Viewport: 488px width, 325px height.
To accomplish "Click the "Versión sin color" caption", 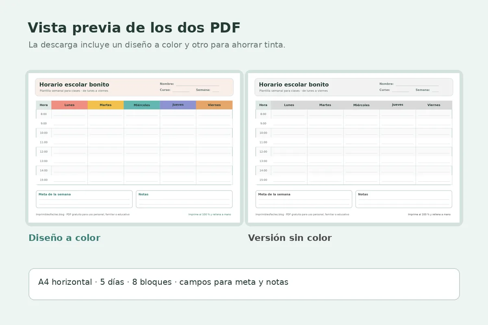I will (290, 238).
